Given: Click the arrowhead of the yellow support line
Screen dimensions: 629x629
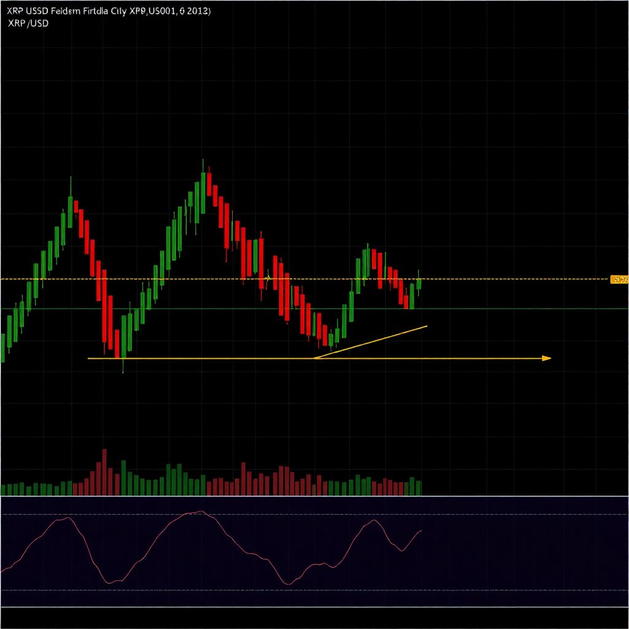Looking at the screenshot, I should [546, 358].
